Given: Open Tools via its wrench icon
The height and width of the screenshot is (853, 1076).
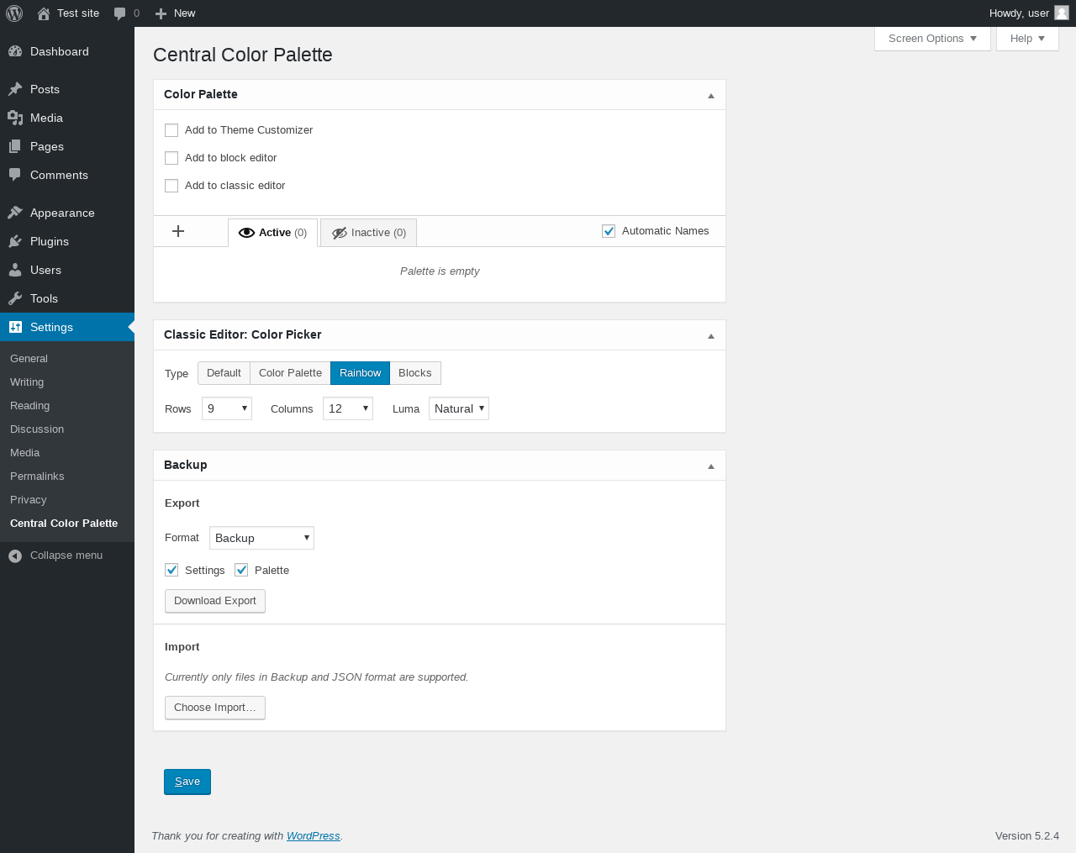Looking at the screenshot, I should coord(15,298).
